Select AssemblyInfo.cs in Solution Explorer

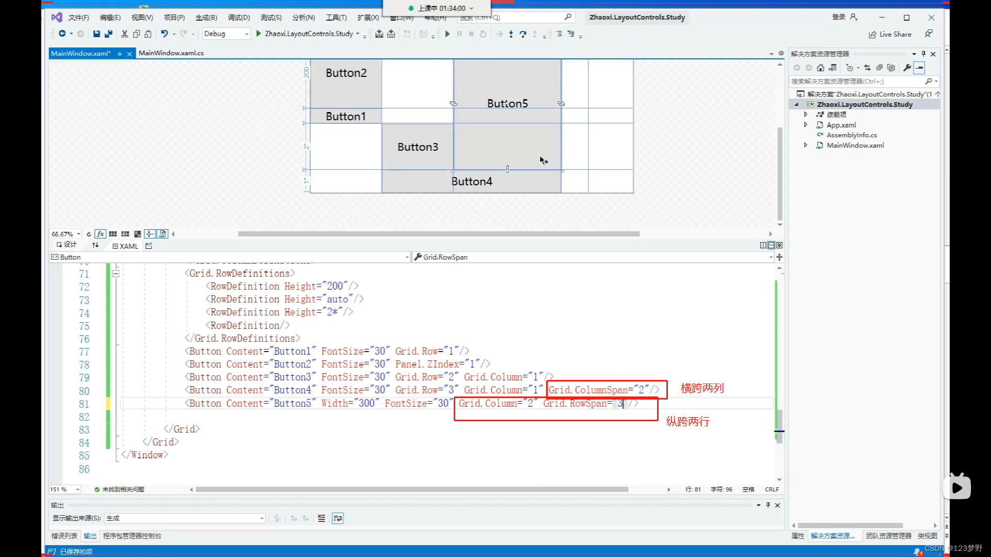[852, 135]
